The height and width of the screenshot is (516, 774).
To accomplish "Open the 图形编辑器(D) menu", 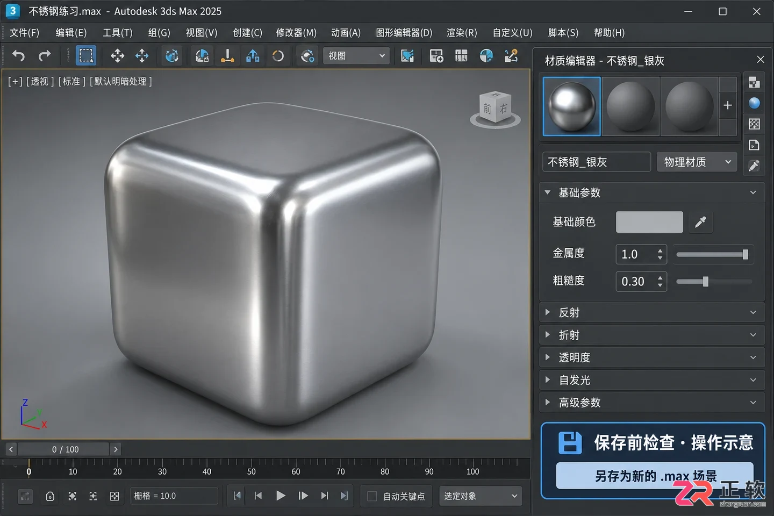I will [x=404, y=33].
